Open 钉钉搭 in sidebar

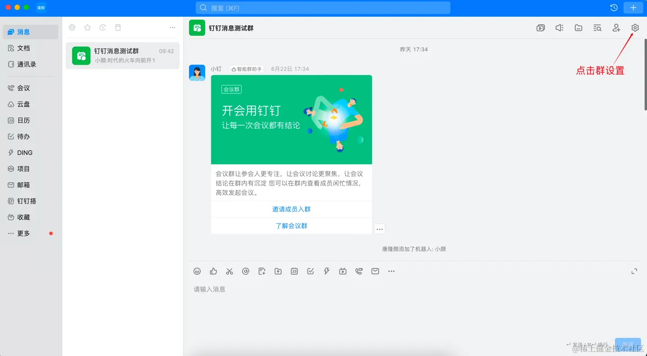click(x=31, y=201)
